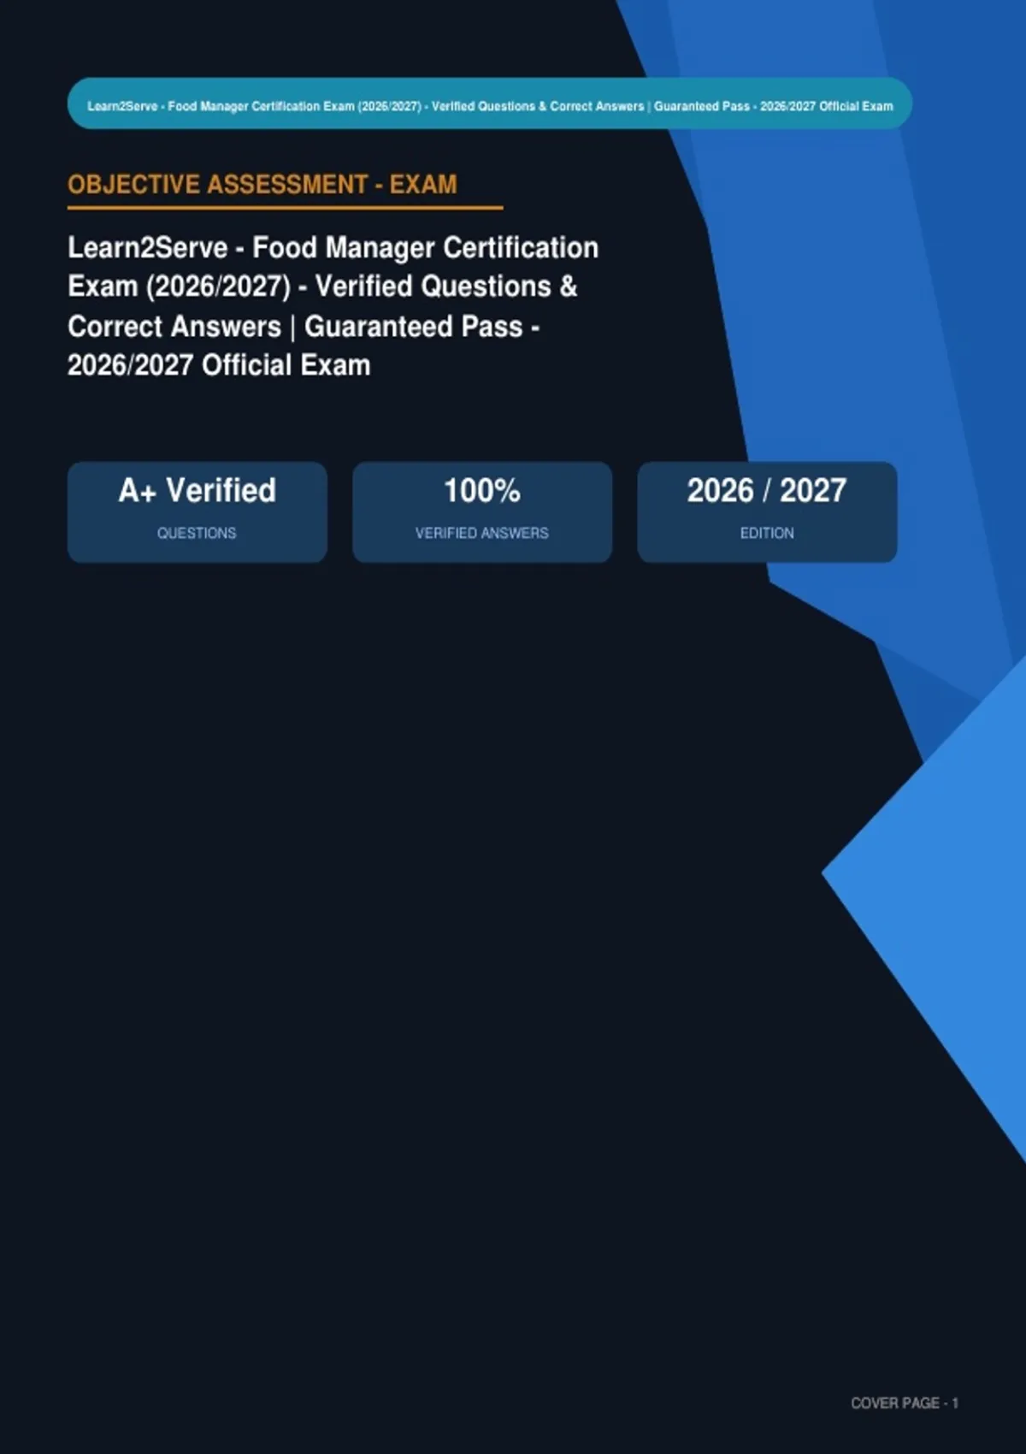Click the '100%' verified answers card
The height and width of the screenshot is (1454, 1026).
[x=482, y=512]
